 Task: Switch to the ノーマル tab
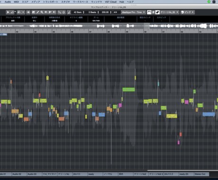(x=110, y=174)
